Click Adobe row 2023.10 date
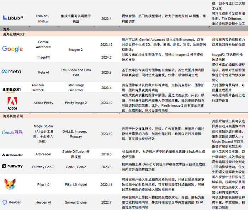Image resolution: width=249 pixels, height=210 pixels. pos(106,103)
